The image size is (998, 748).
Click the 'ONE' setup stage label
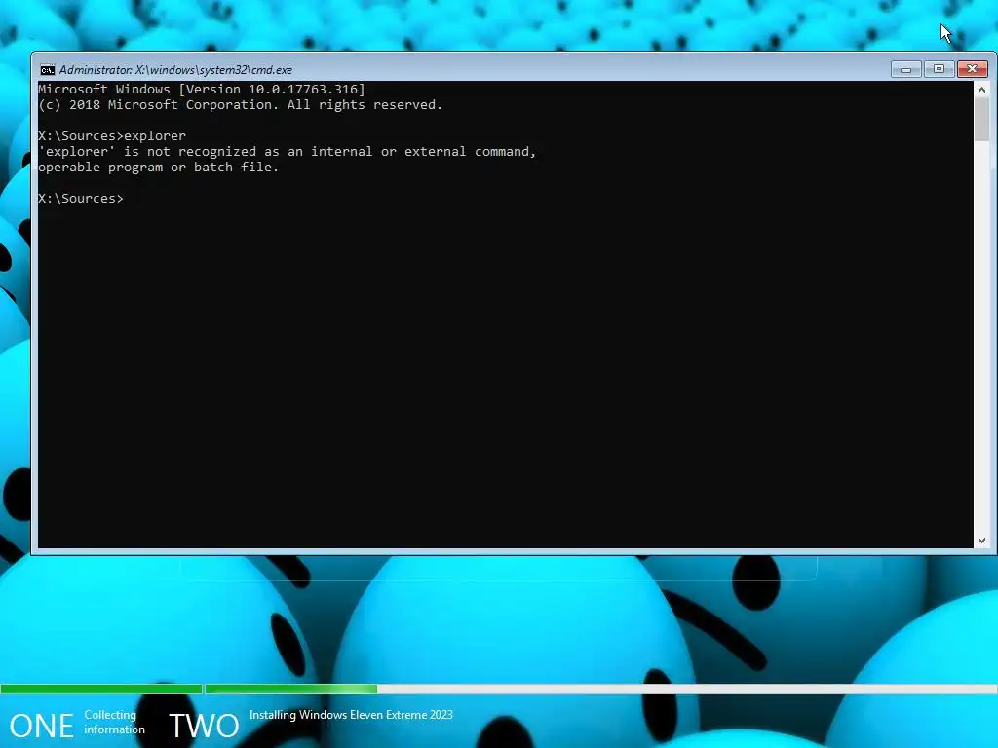coord(41,726)
